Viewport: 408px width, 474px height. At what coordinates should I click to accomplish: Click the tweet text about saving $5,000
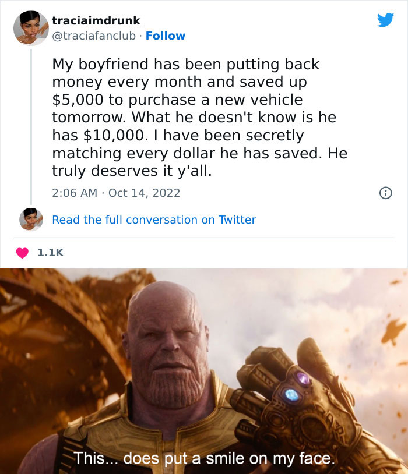(x=200, y=117)
